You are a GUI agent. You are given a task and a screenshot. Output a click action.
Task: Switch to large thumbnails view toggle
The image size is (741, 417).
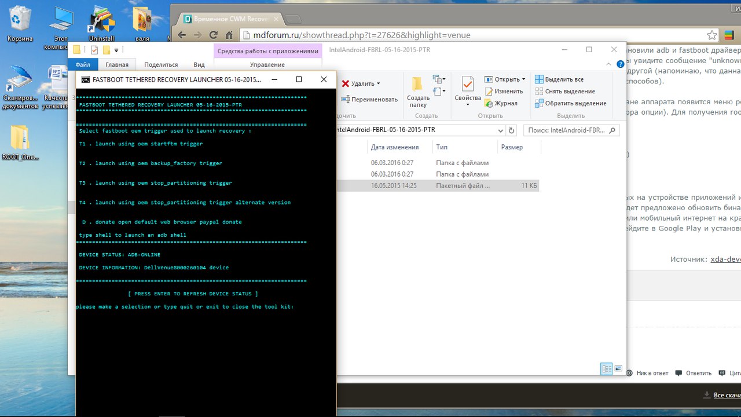(x=618, y=368)
